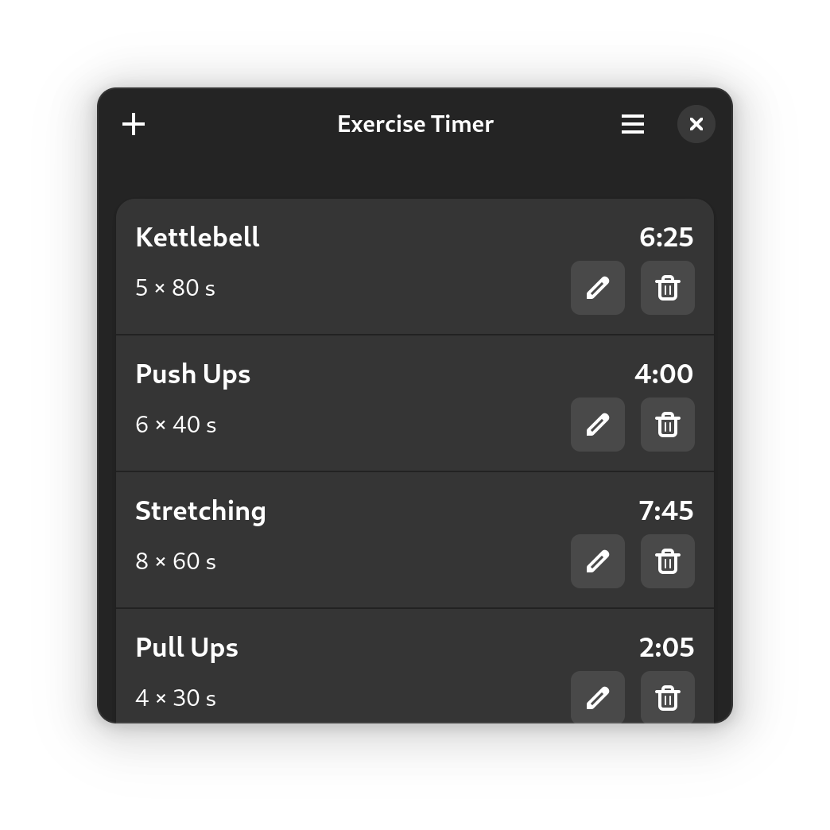The image size is (830, 830).
Task: Click the Kettlebell 6:25 duration
Action: click(x=666, y=238)
